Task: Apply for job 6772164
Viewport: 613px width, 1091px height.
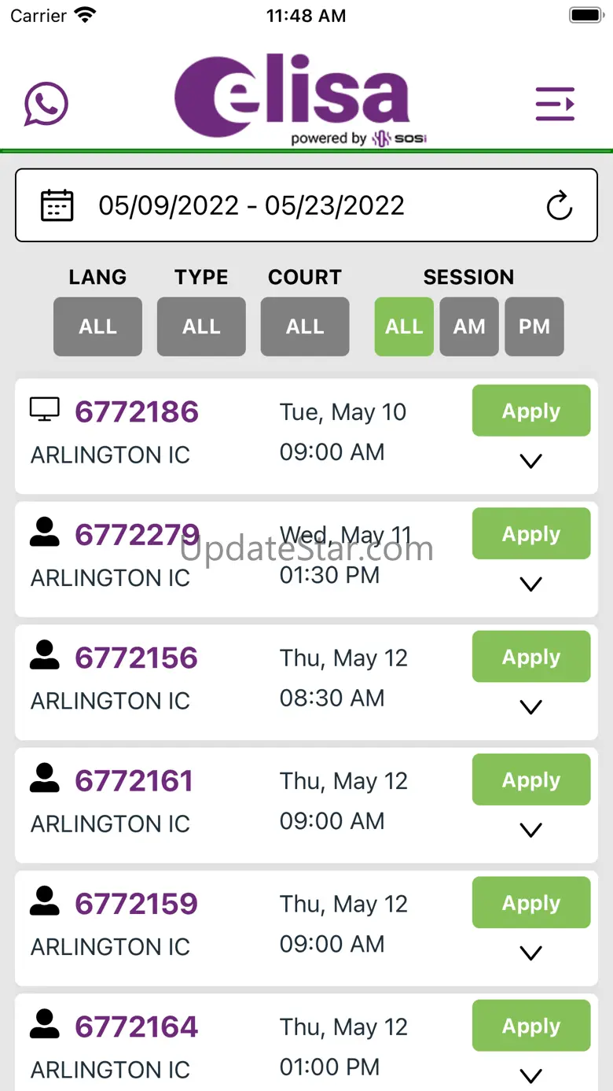Action: [x=531, y=1026]
